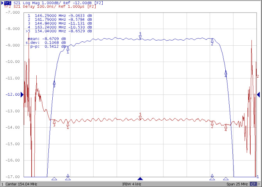Select marker 5 triangle on blue trace
Image resolution: width=262 pixels, height=187 pixels.
[x=140, y=37]
